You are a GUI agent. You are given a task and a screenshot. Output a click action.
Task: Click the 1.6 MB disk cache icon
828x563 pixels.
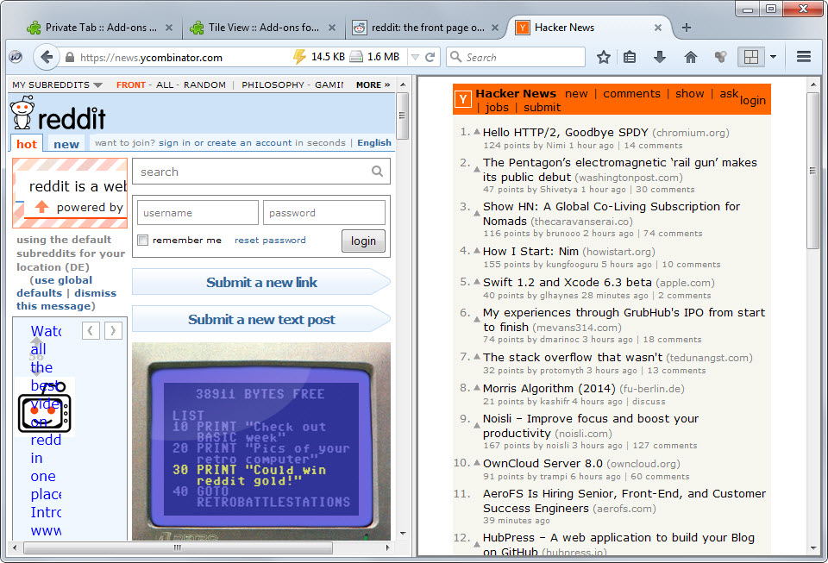tap(356, 56)
